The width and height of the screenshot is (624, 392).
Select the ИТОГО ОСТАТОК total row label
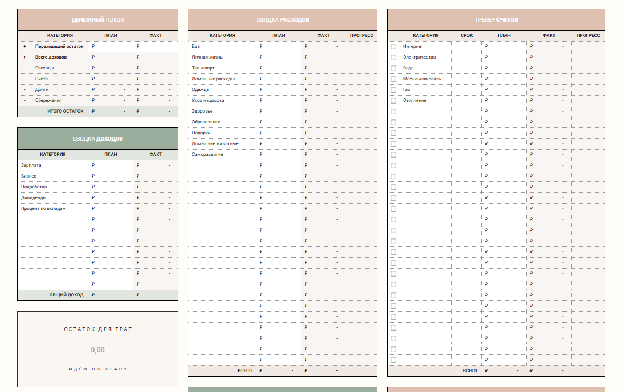point(65,112)
